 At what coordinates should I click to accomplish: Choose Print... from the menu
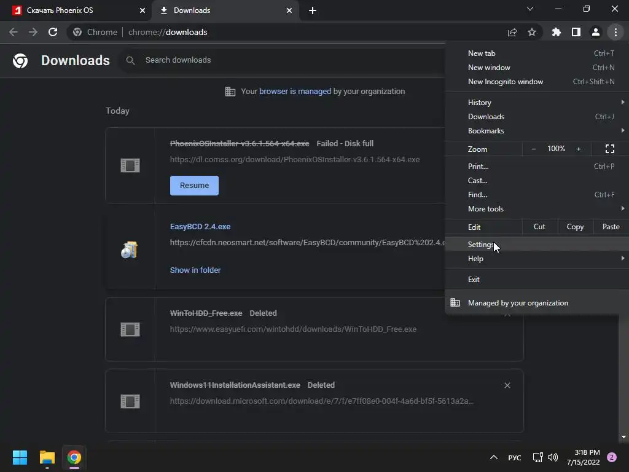click(537, 166)
